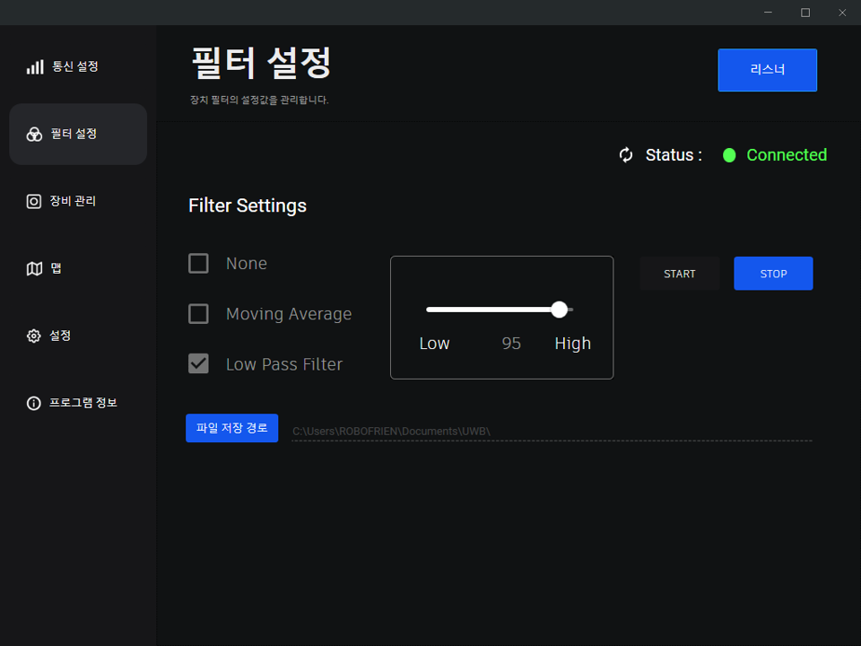Click the green Connected status indicator dot

coord(729,155)
